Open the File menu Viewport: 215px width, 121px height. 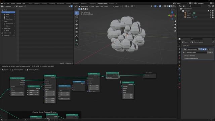(4, 3)
